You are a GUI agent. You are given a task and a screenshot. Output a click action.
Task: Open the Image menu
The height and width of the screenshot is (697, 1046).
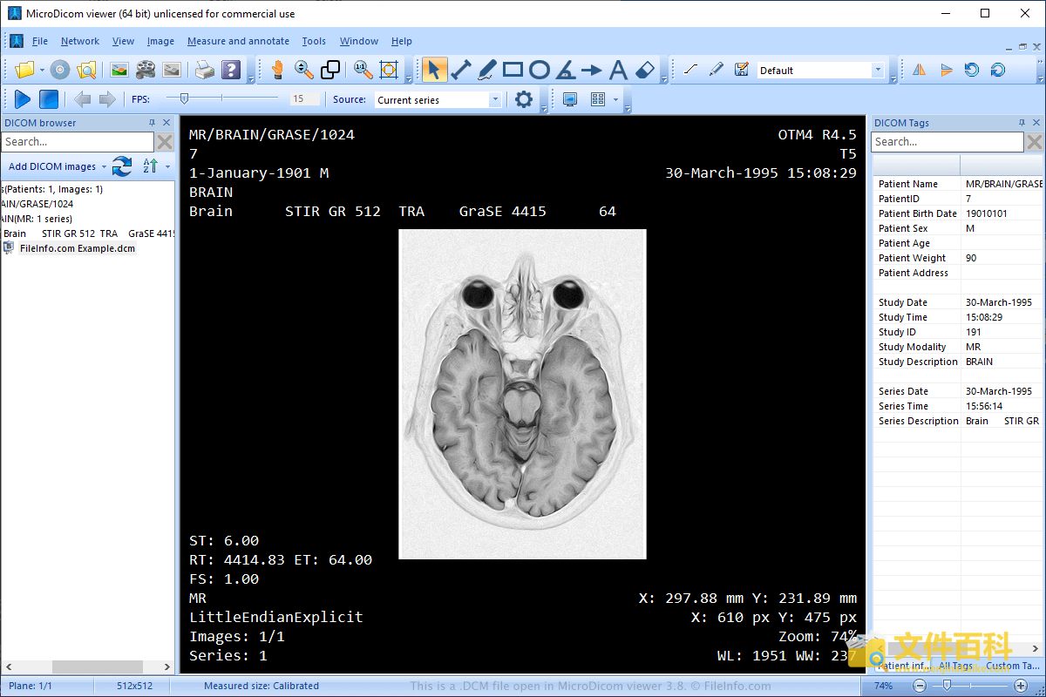point(160,41)
